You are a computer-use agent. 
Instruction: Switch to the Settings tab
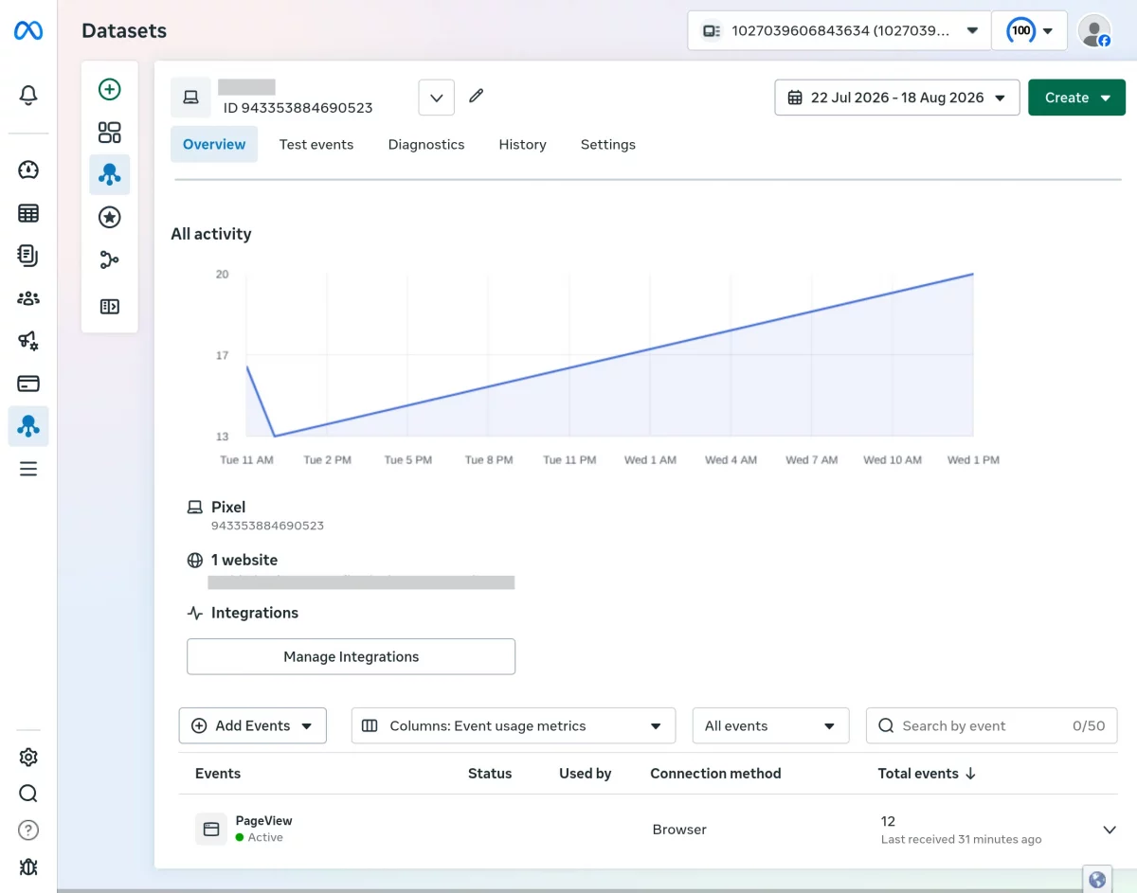[x=608, y=144]
